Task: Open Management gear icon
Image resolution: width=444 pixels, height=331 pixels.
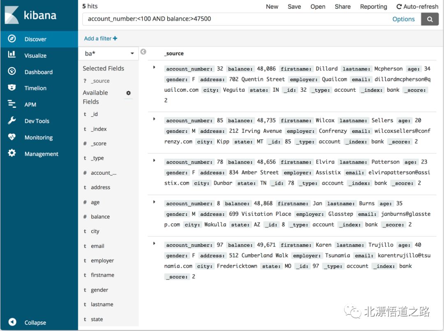Action: (12, 153)
